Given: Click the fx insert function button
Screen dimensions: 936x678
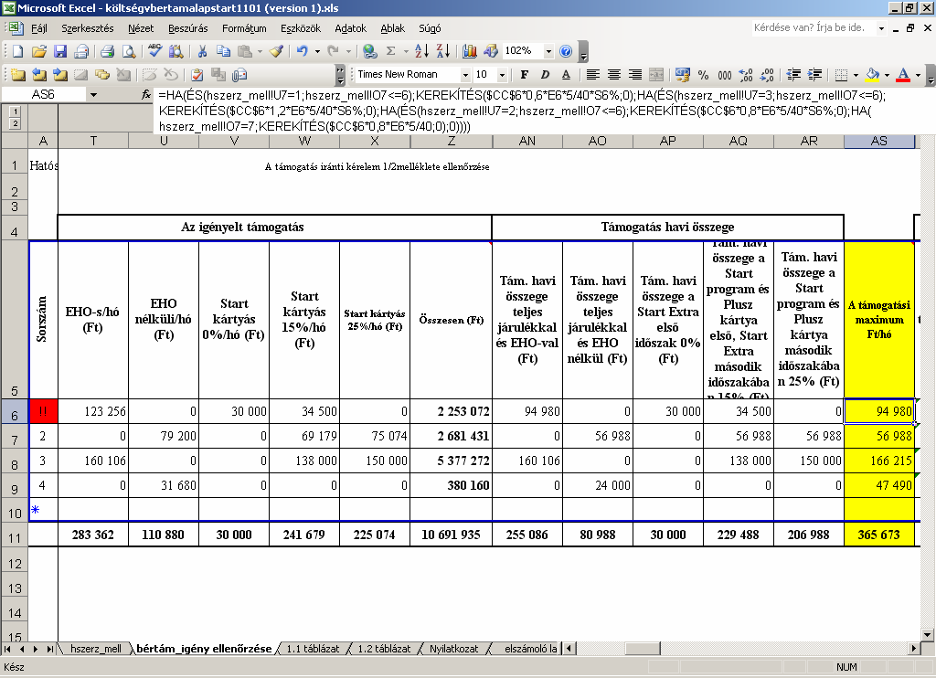Looking at the screenshot, I should [146, 94].
